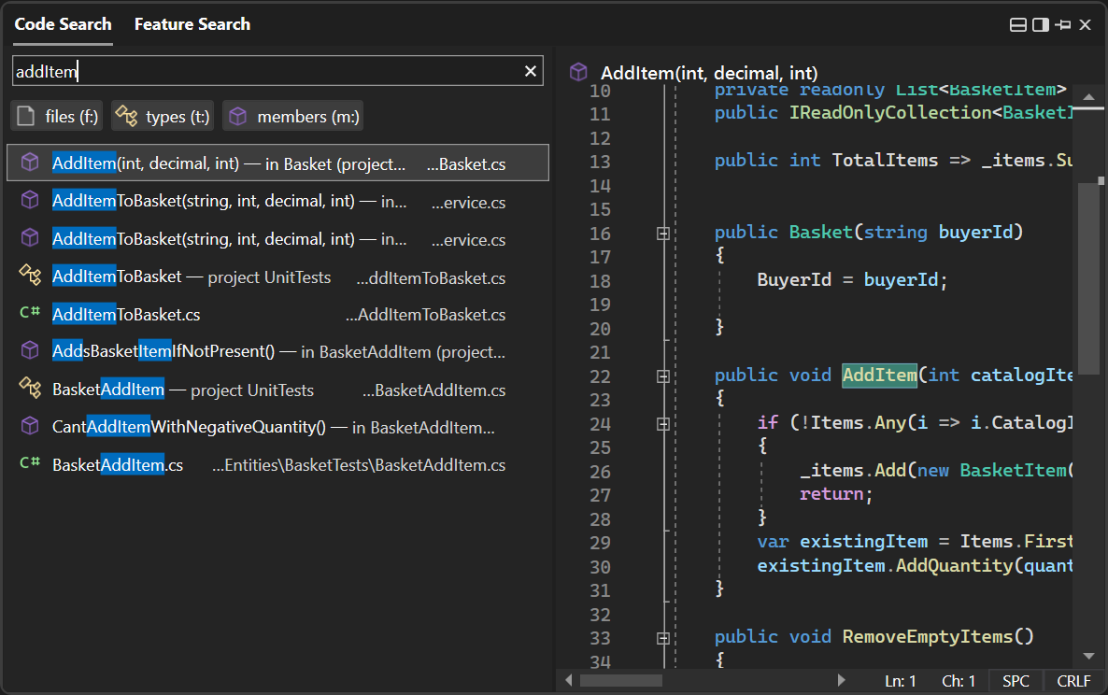Click the preview panel on right layout icon

tap(1041, 25)
